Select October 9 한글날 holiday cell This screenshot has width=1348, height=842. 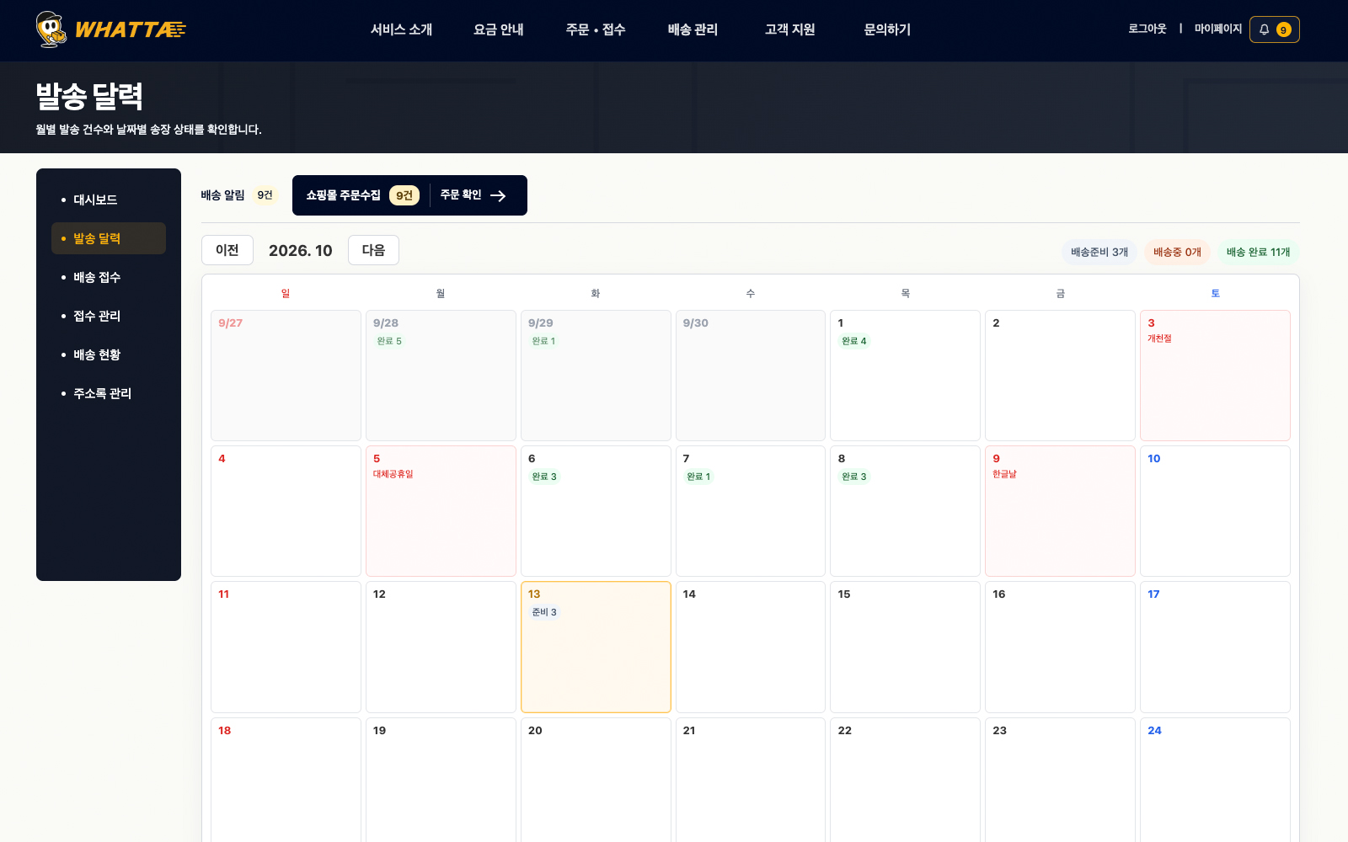pyautogui.click(x=1060, y=511)
